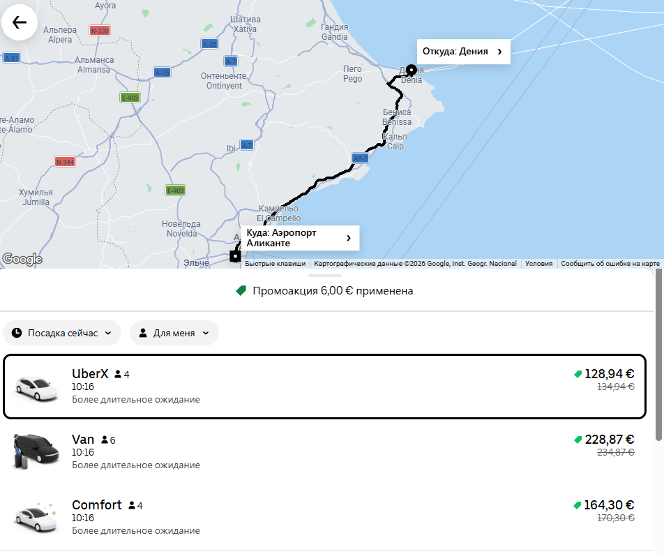Go back using the arrow button
The image size is (664, 554).
(x=20, y=22)
